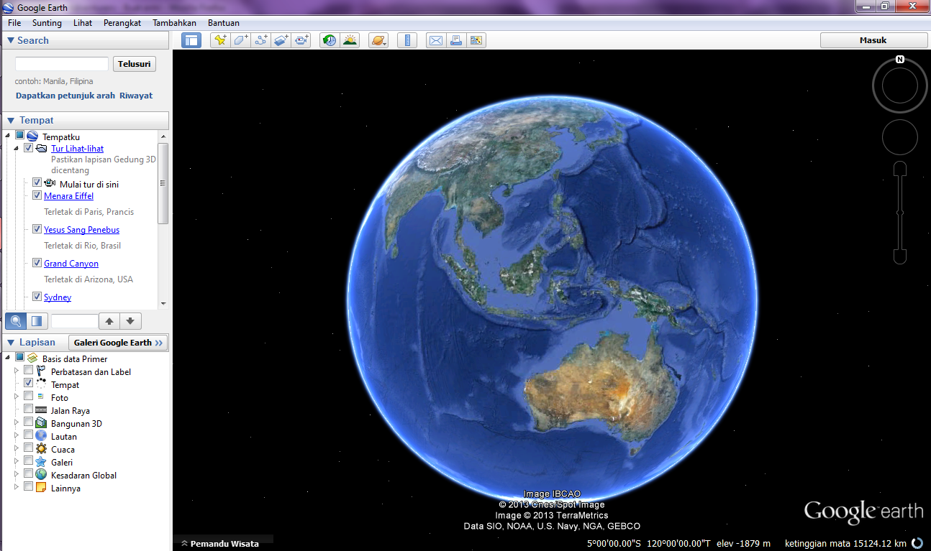
Task: Record a tour with the camera icon
Action: point(302,40)
